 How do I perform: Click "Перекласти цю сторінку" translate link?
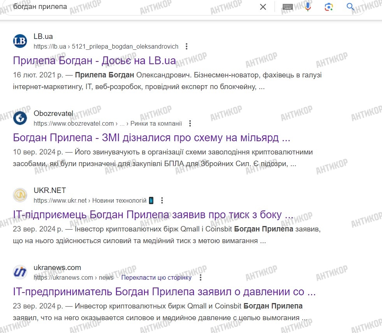pyautogui.click(x=156, y=278)
